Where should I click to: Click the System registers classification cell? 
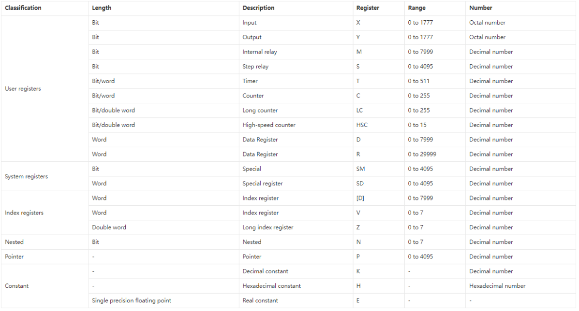26,176
